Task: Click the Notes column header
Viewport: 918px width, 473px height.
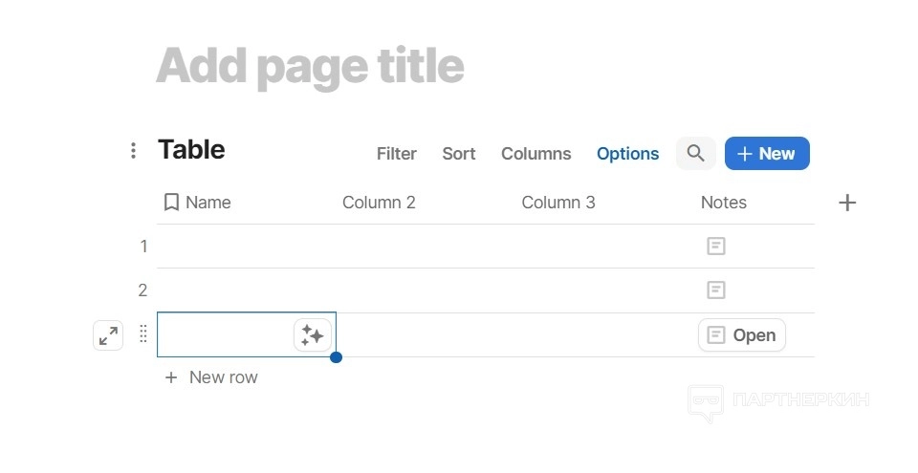Action: 724,203
